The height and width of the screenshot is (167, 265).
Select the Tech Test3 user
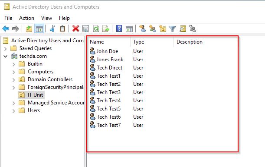point(109,92)
